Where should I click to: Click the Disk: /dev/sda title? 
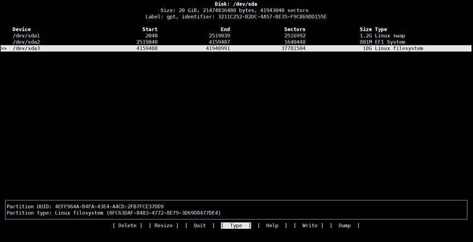tap(236, 4)
